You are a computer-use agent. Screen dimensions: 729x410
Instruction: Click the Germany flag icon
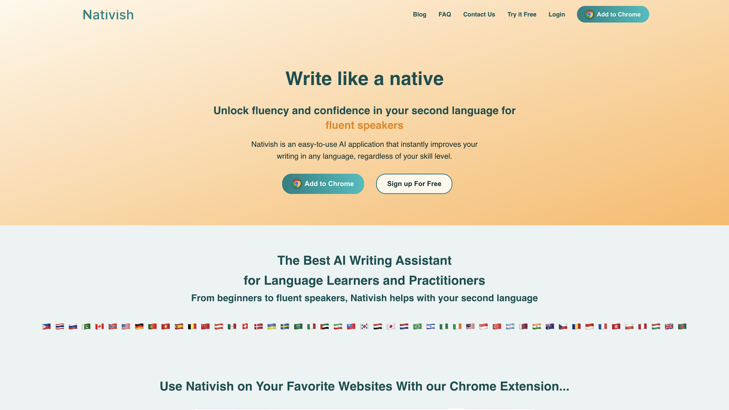tap(139, 326)
